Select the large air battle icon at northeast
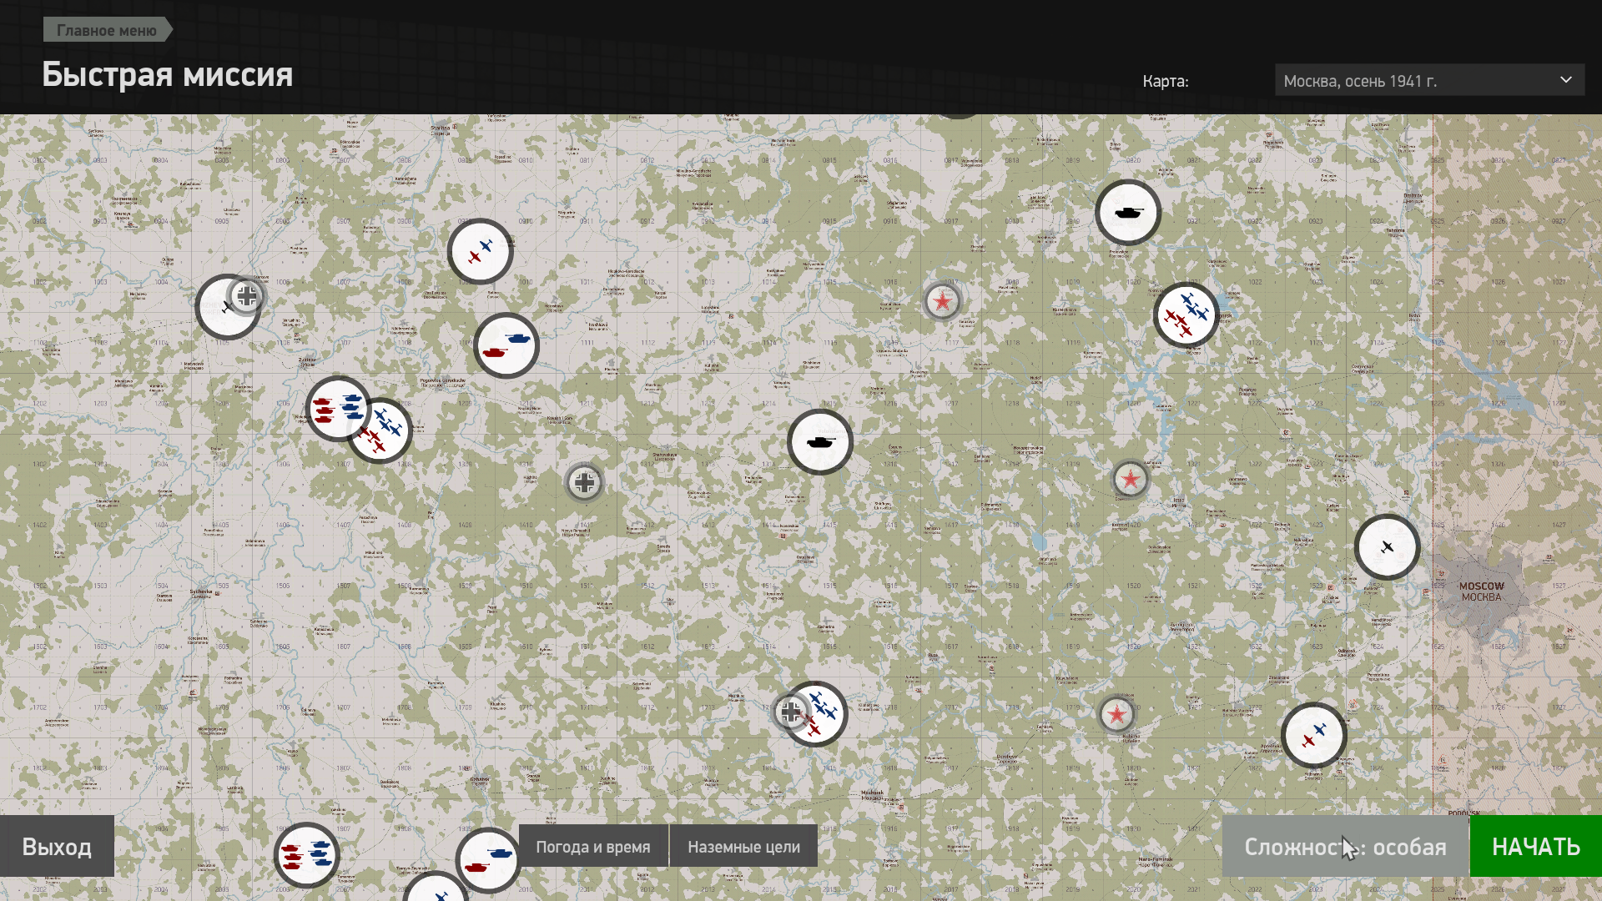 pyautogui.click(x=1186, y=315)
